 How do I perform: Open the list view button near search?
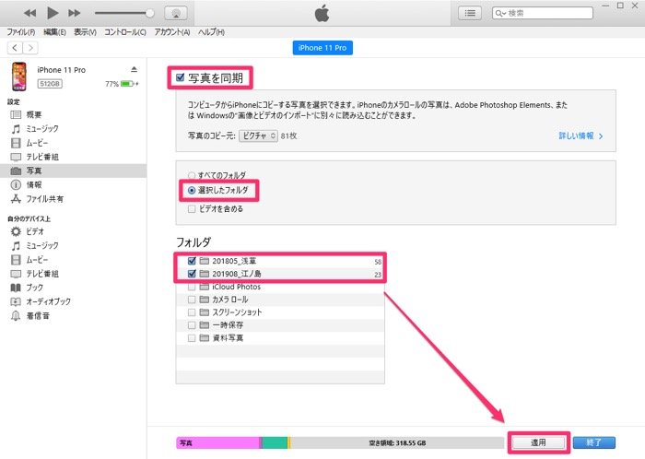470,13
